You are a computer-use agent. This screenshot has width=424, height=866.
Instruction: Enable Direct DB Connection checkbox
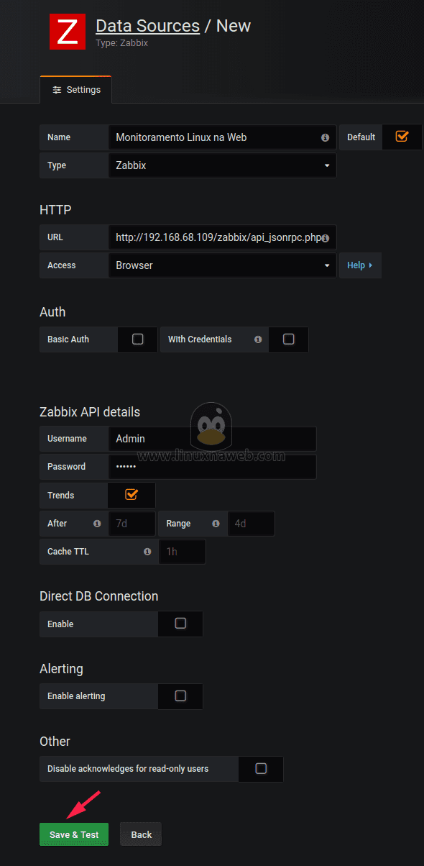180,623
